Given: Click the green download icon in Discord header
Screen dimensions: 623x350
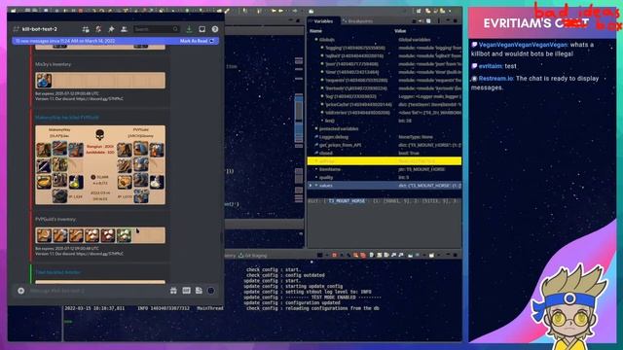Looking at the screenshot, I should coord(189,29).
